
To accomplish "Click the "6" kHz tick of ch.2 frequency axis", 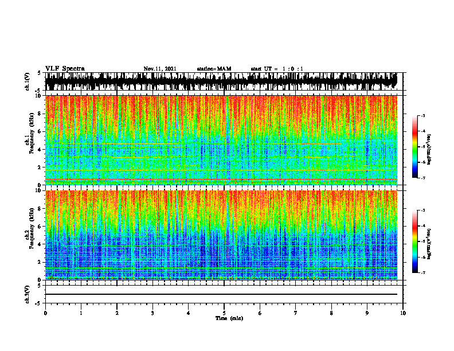I will (40, 227).
